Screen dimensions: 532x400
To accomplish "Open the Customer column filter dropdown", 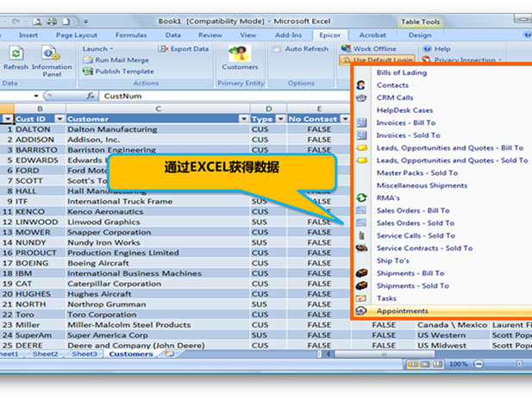I will click(x=244, y=119).
